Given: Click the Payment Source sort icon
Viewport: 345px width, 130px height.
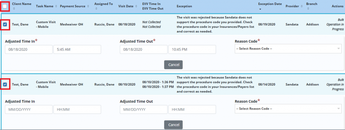Looking at the screenshot, I should click(88, 6).
